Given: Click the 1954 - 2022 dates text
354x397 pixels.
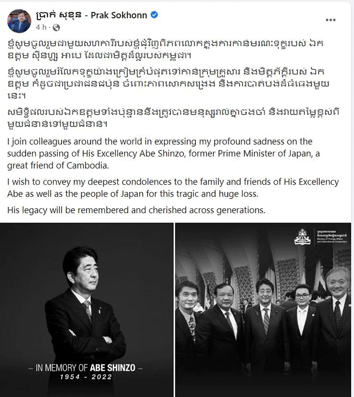Looking at the screenshot, I should click(x=86, y=377).
